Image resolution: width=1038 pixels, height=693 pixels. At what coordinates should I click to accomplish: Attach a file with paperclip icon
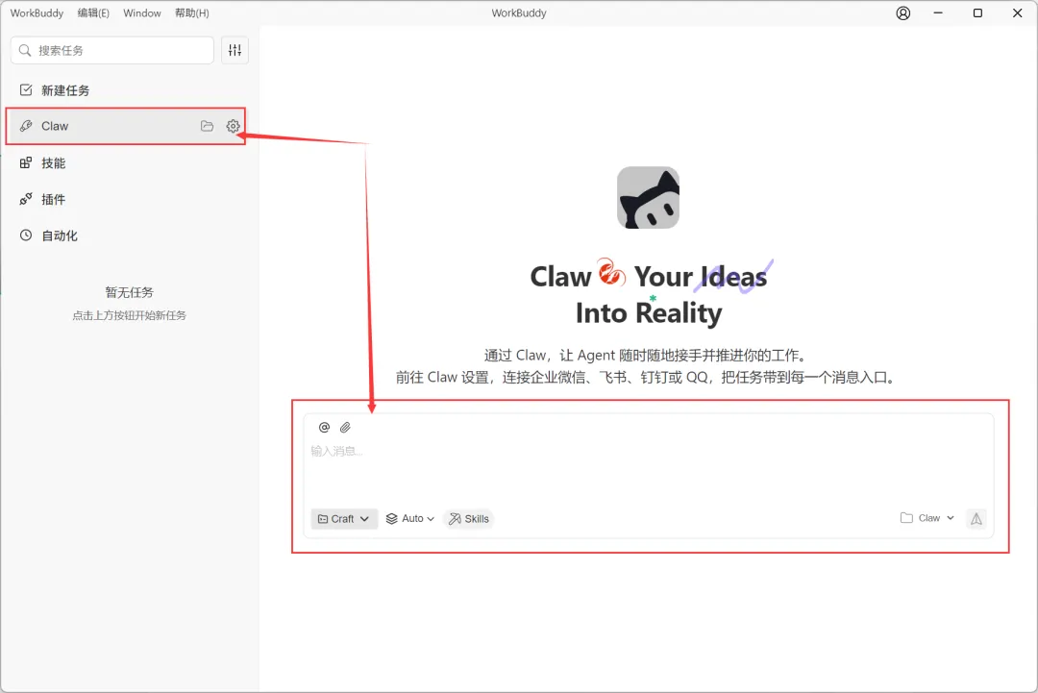click(x=346, y=428)
